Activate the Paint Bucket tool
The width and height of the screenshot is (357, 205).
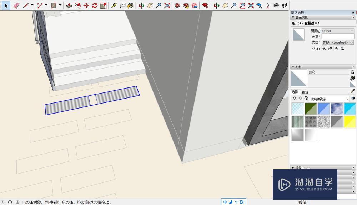pyautogui.click(x=130, y=5)
